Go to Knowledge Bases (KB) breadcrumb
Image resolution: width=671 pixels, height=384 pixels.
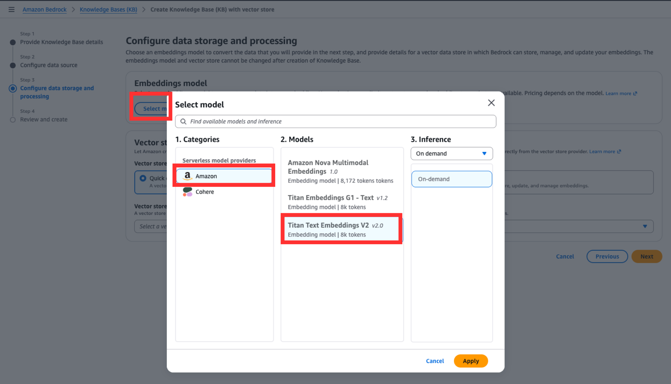pyautogui.click(x=108, y=9)
